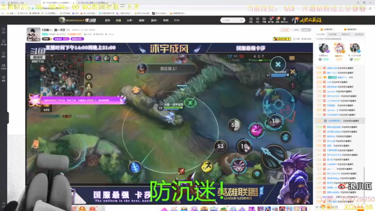Open the 直播 live nav item

119,20
